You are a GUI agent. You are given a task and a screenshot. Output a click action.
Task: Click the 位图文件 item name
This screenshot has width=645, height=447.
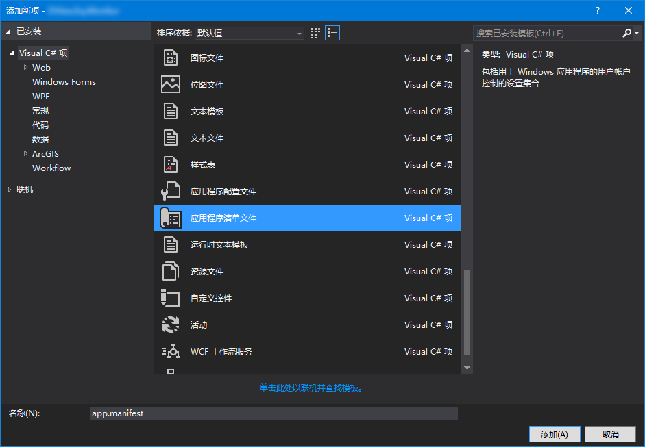pyautogui.click(x=207, y=85)
